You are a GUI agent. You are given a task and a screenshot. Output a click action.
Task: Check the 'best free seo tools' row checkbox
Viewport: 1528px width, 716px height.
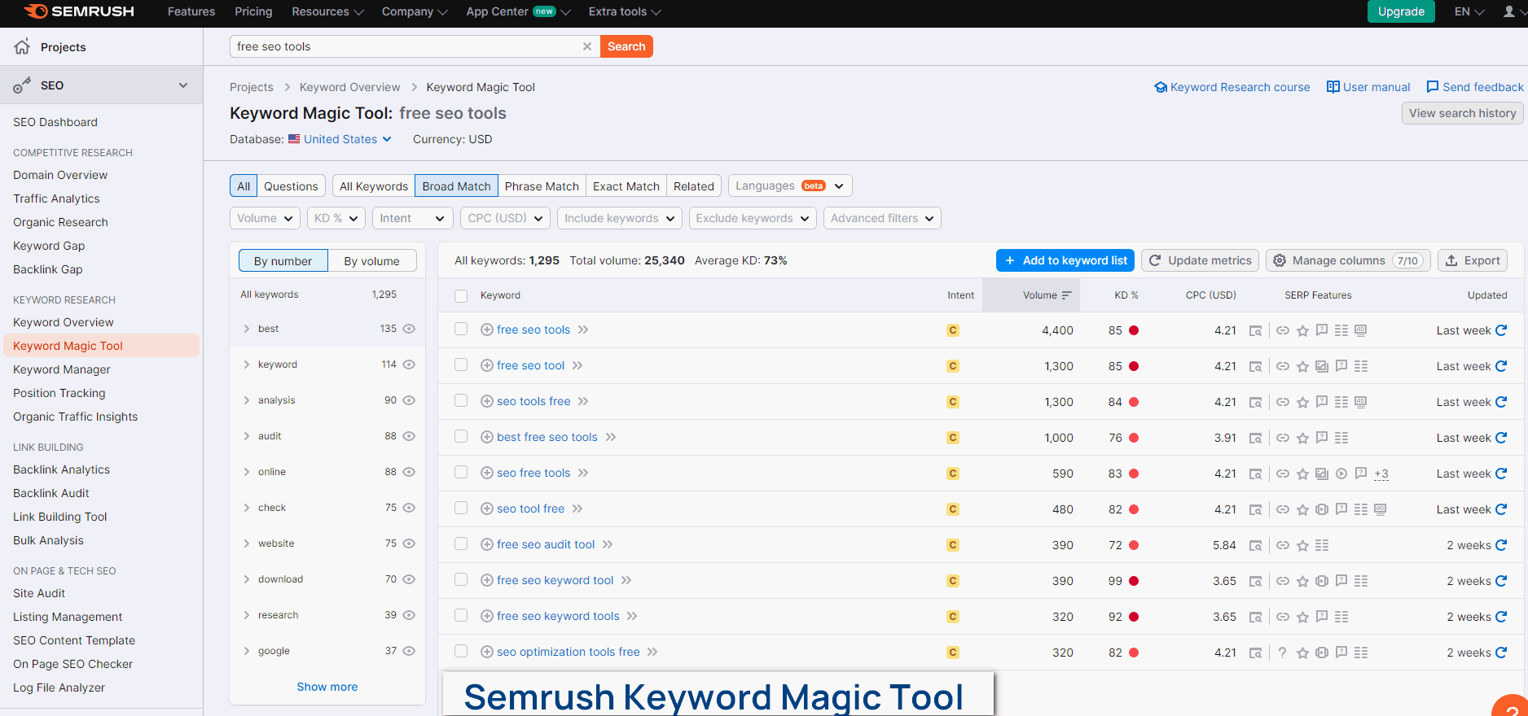coord(461,437)
